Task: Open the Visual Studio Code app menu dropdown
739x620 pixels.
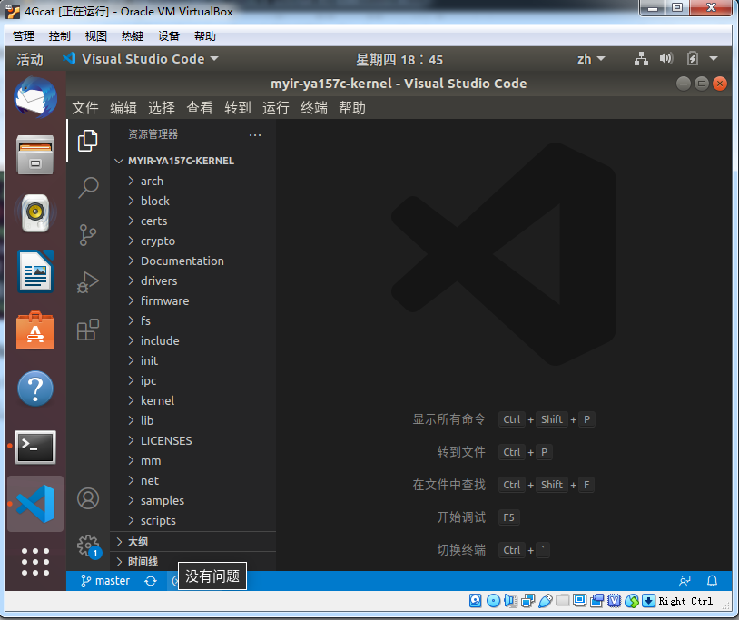Action: [141, 59]
